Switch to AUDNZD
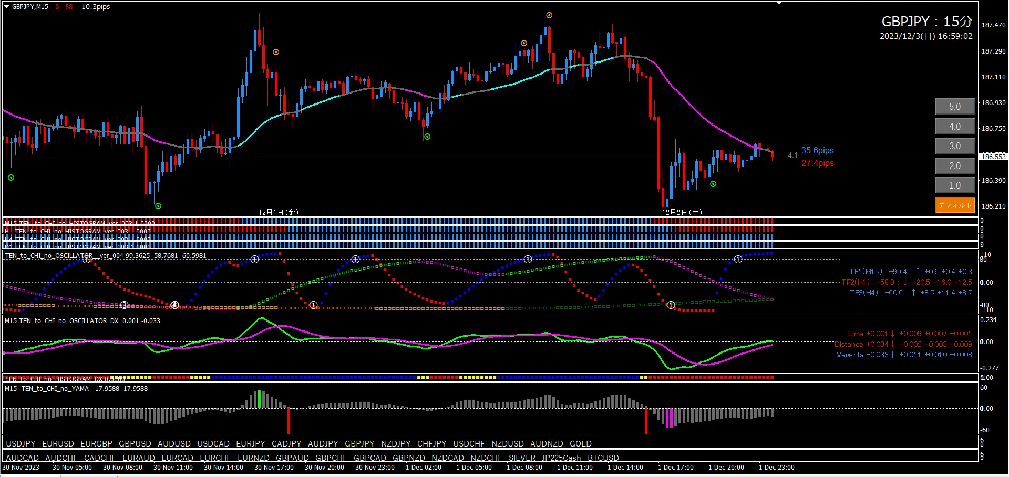This screenshot has height=477, width=1009. point(547,444)
